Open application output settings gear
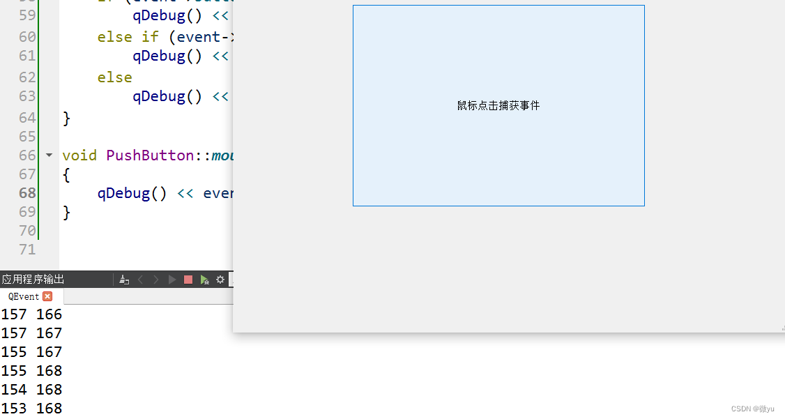This screenshot has width=785, height=419. pyautogui.click(x=220, y=280)
